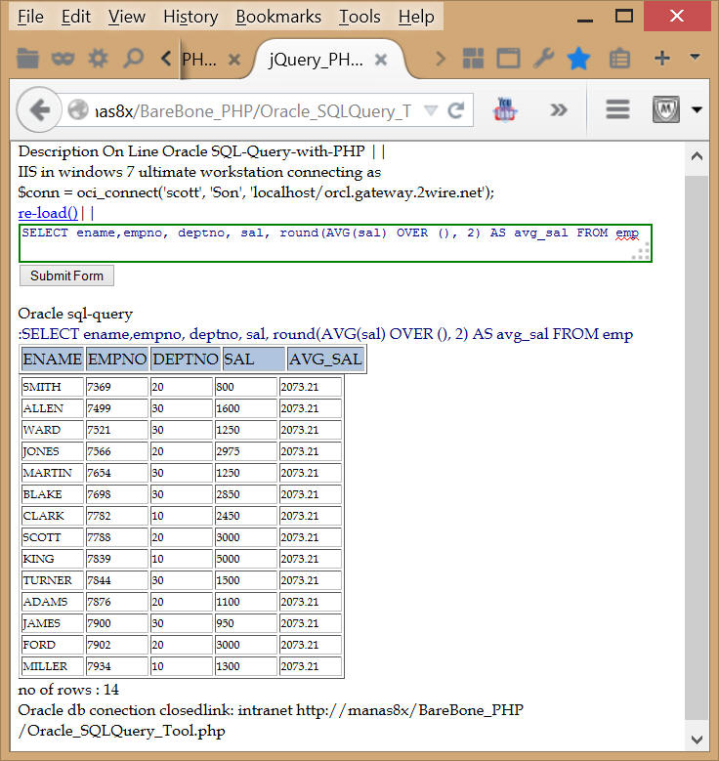Screen dimensions: 719x761
Task: Open the tab groups grid icon
Action: click(x=473, y=59)
